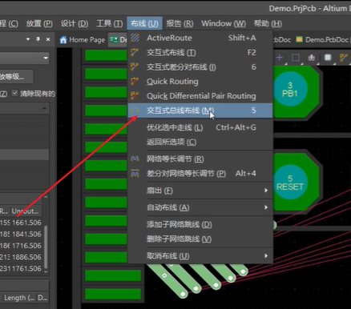
Task: Switch to the Demo.PcbDoc tab
Action: tap(323, 40)
